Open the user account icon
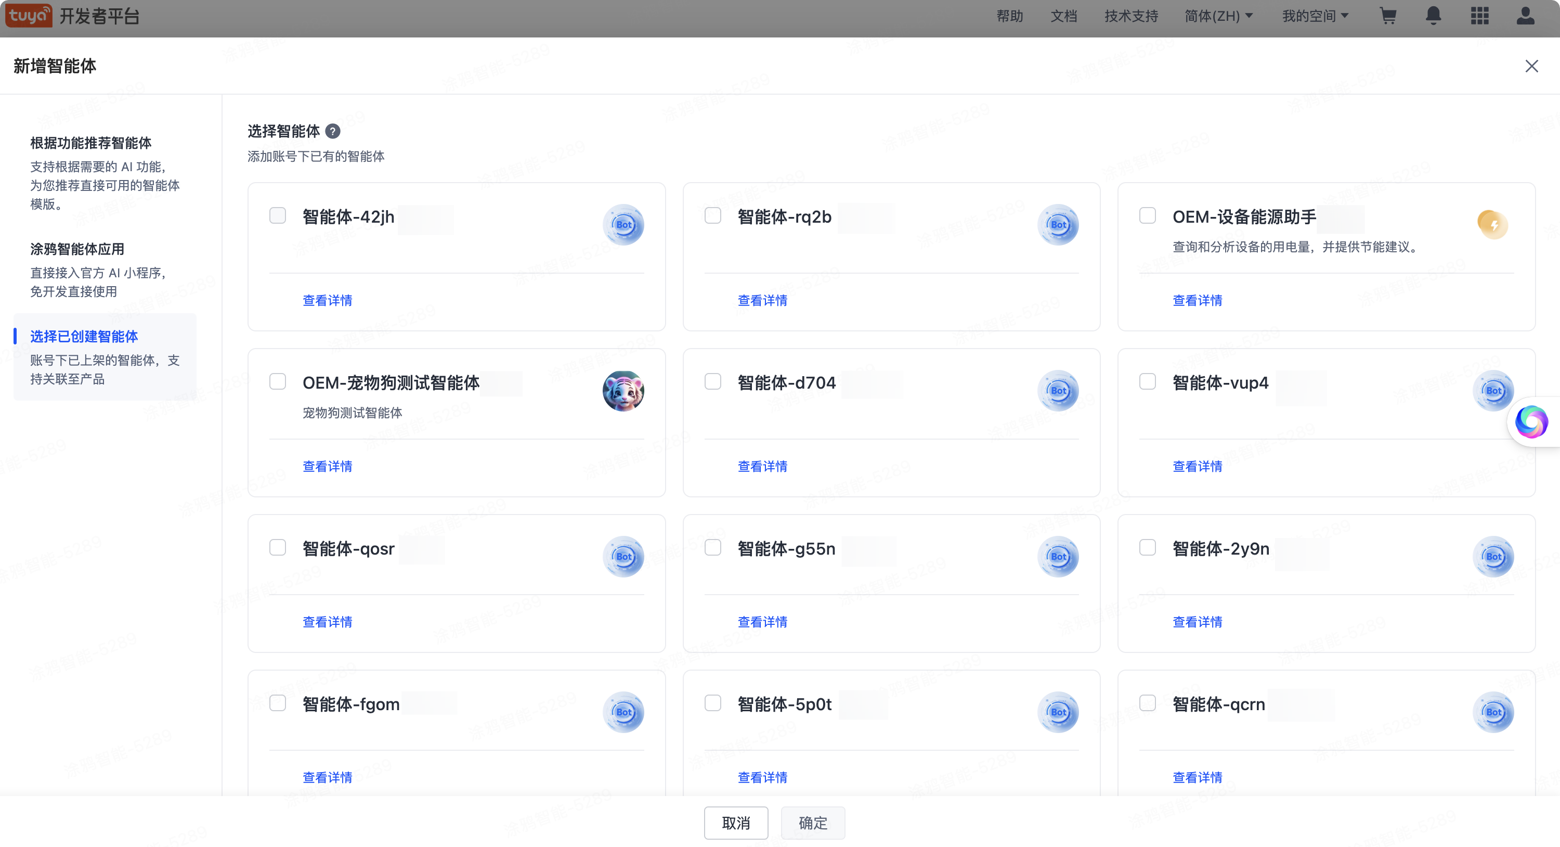The image size is (1560, 847). [x=1526, y=16]
